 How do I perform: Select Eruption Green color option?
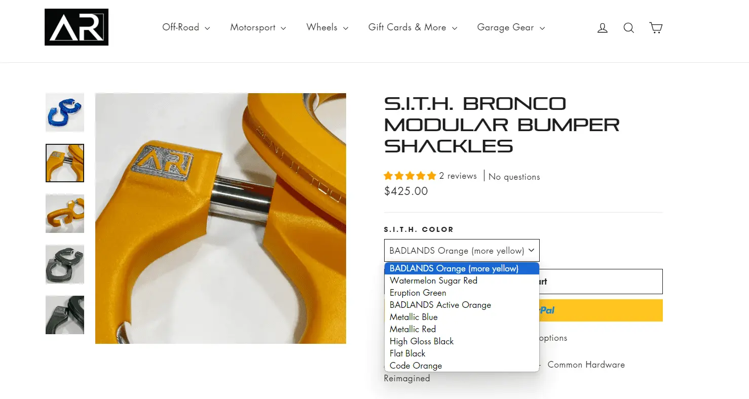click(x=418, y=293)
